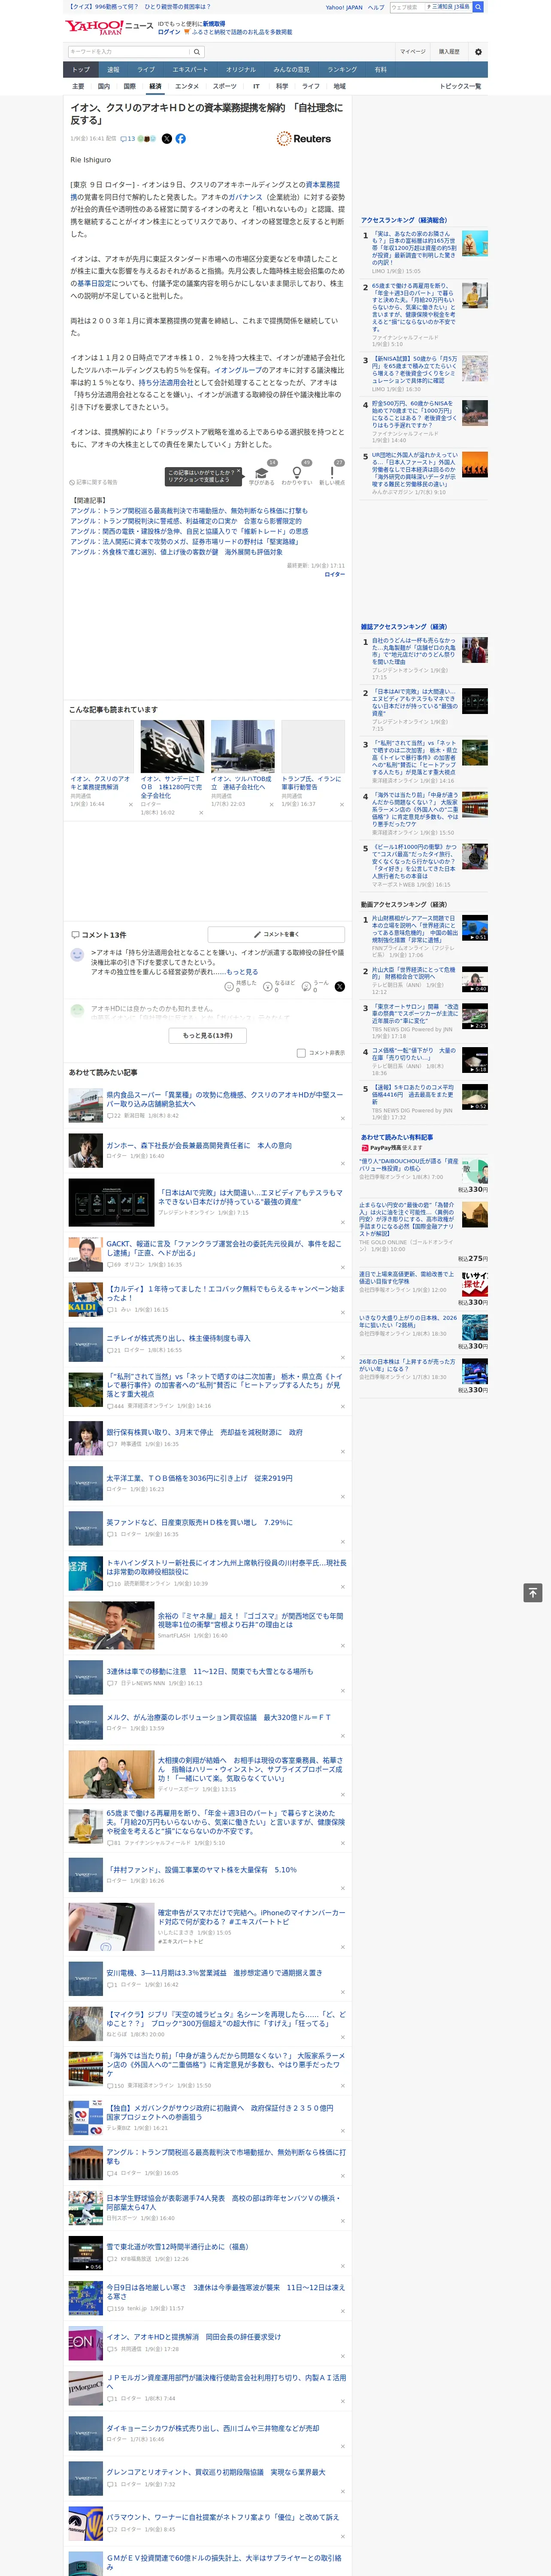Viewport: 551px width, 2576px height.
Task: Click the ログイン link in header
Action: 169,32
